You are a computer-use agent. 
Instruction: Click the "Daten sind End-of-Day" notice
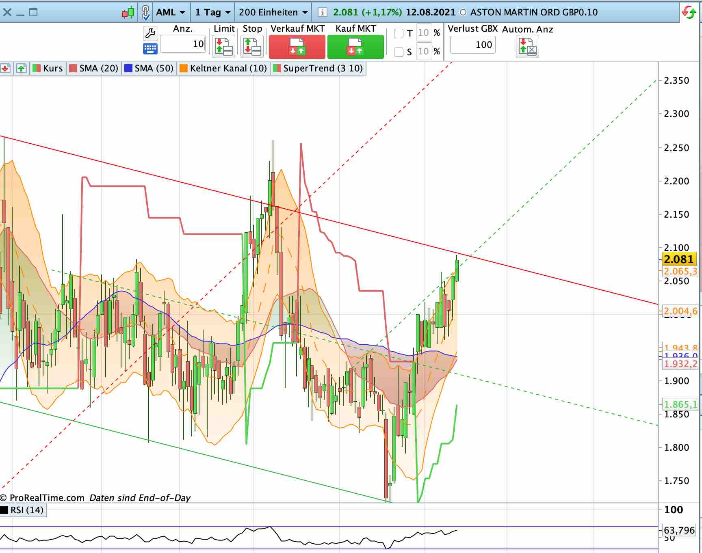point(140,498)
